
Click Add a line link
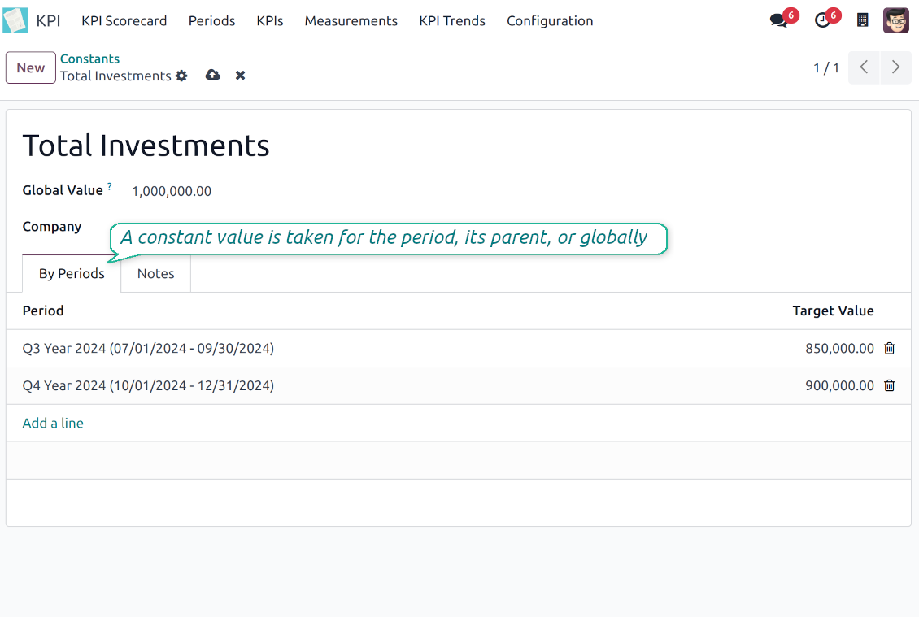53,423
